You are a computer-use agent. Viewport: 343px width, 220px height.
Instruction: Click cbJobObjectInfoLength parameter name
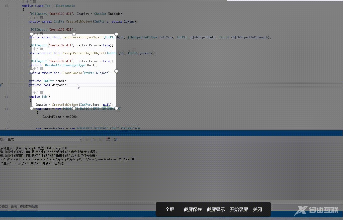pyautogui.click(x=249, y=37)
